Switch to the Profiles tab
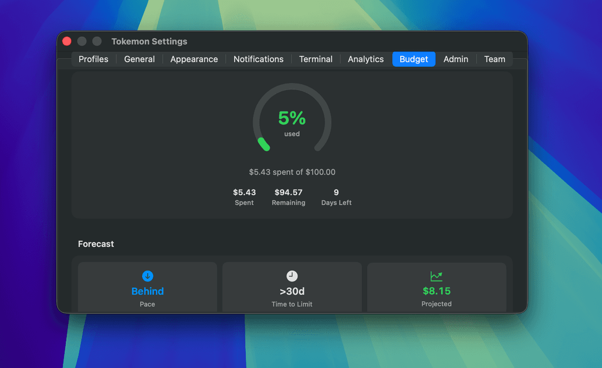The width and height of the screenshot is (602, 368). (93, 59)
